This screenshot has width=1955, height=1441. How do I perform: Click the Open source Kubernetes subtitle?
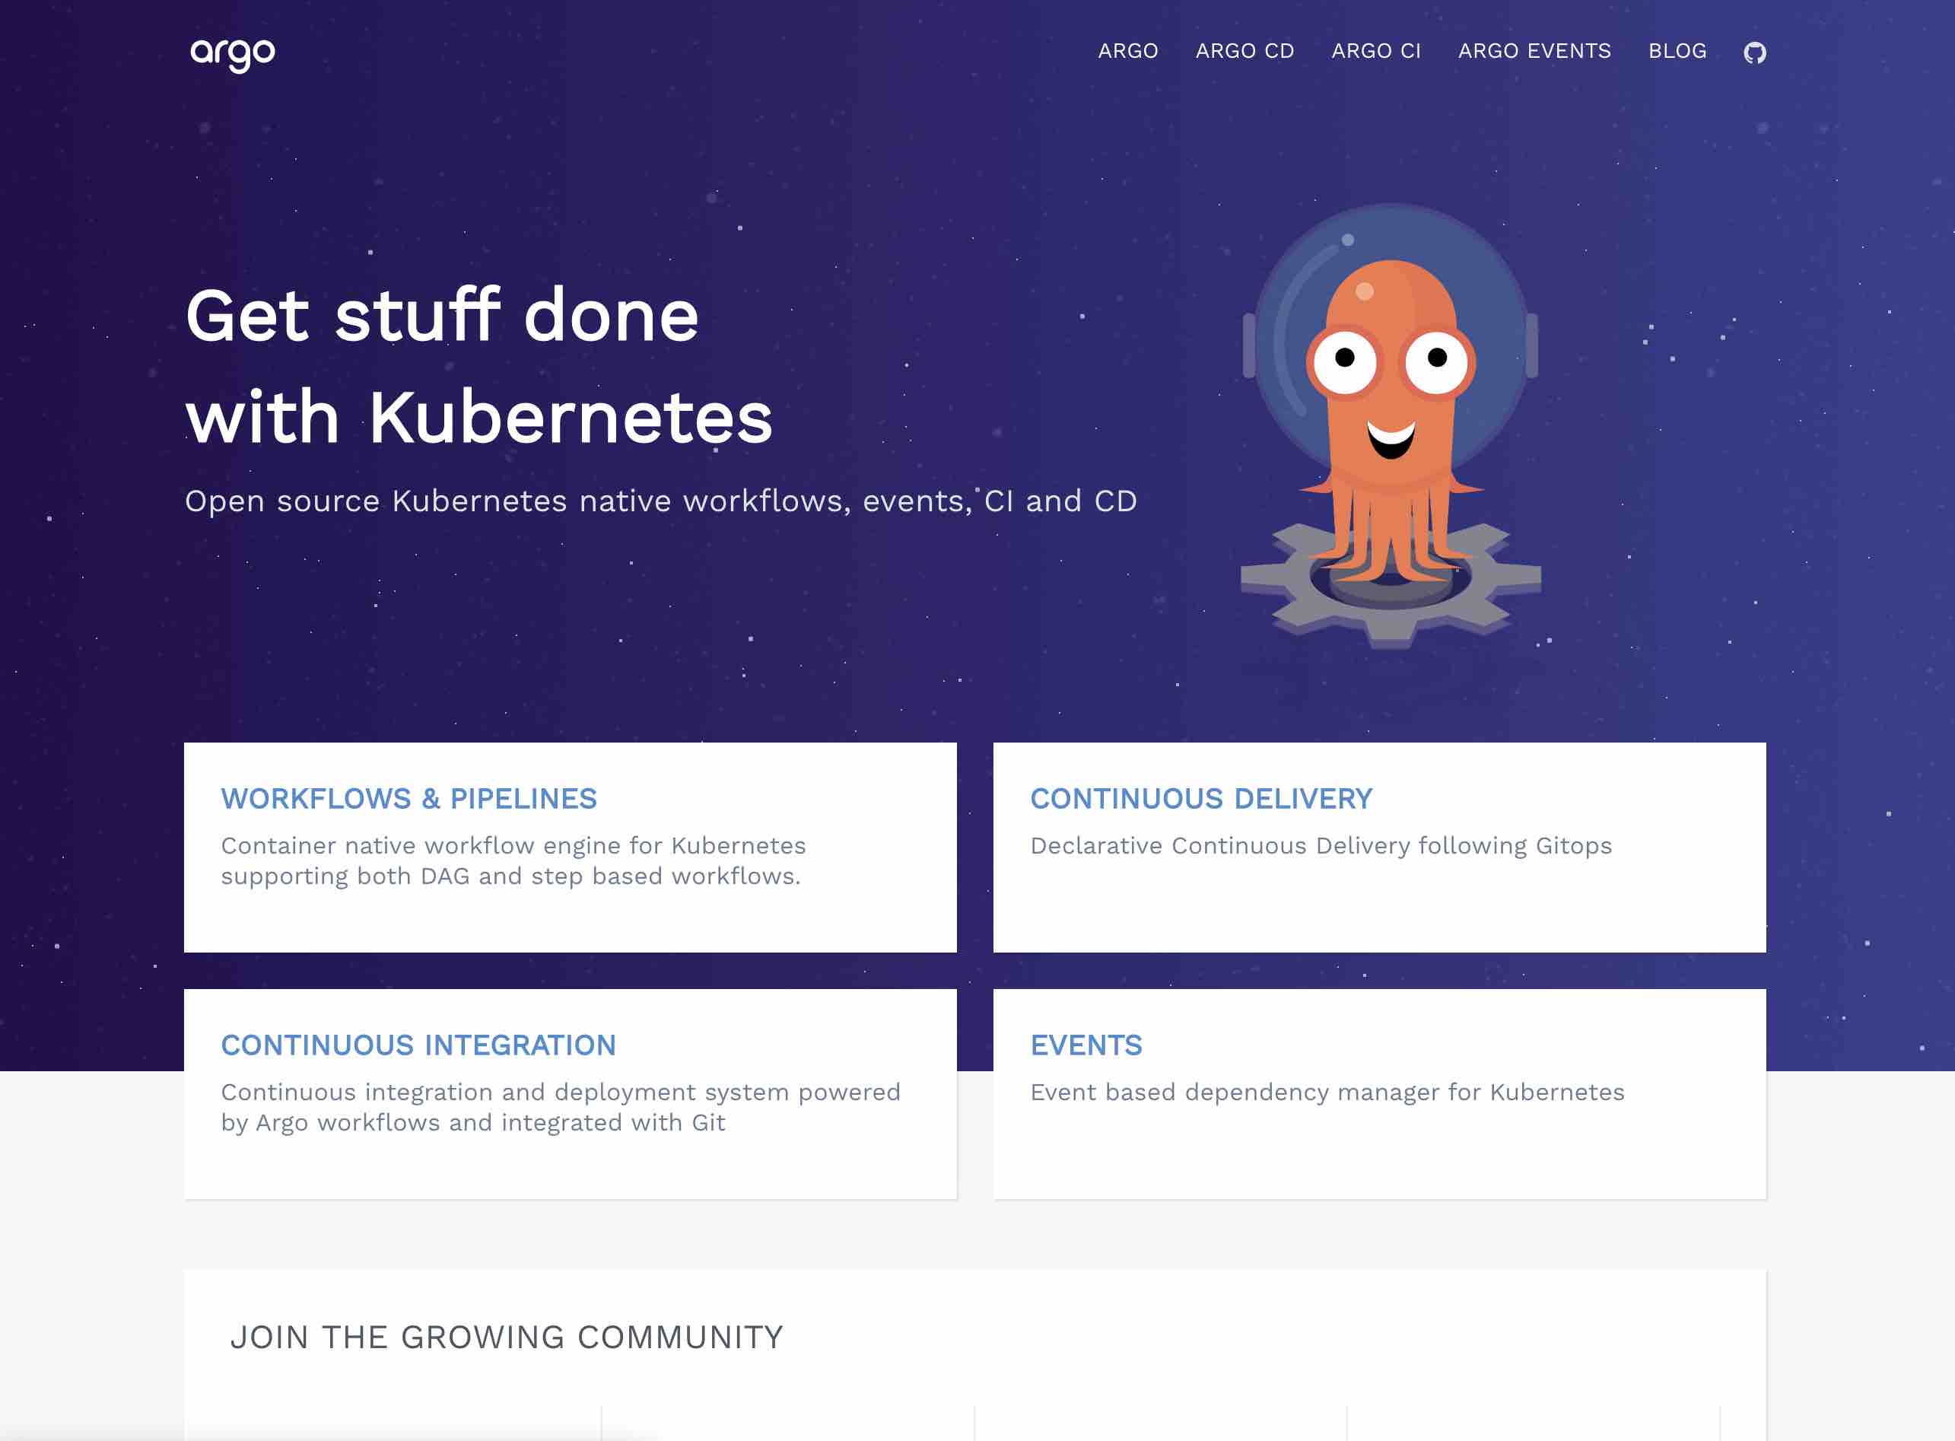[x=660, y=501]
